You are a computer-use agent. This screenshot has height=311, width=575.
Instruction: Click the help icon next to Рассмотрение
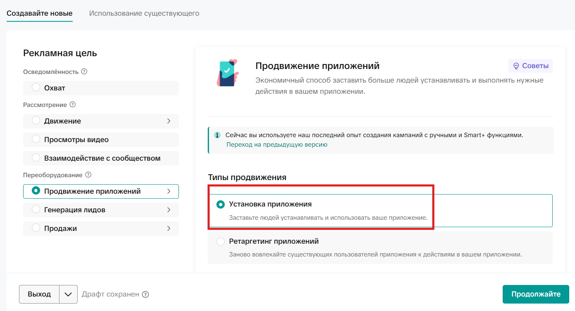click(73, 104)
